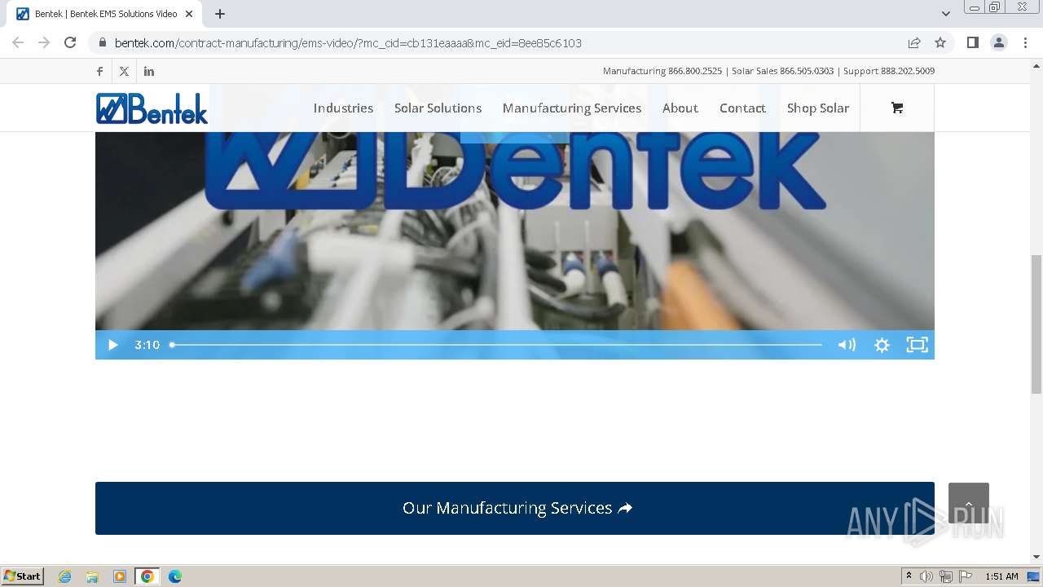Click Our Manufacturing Services button
This screenshot has height=587, width=1043.
(515, 508)
